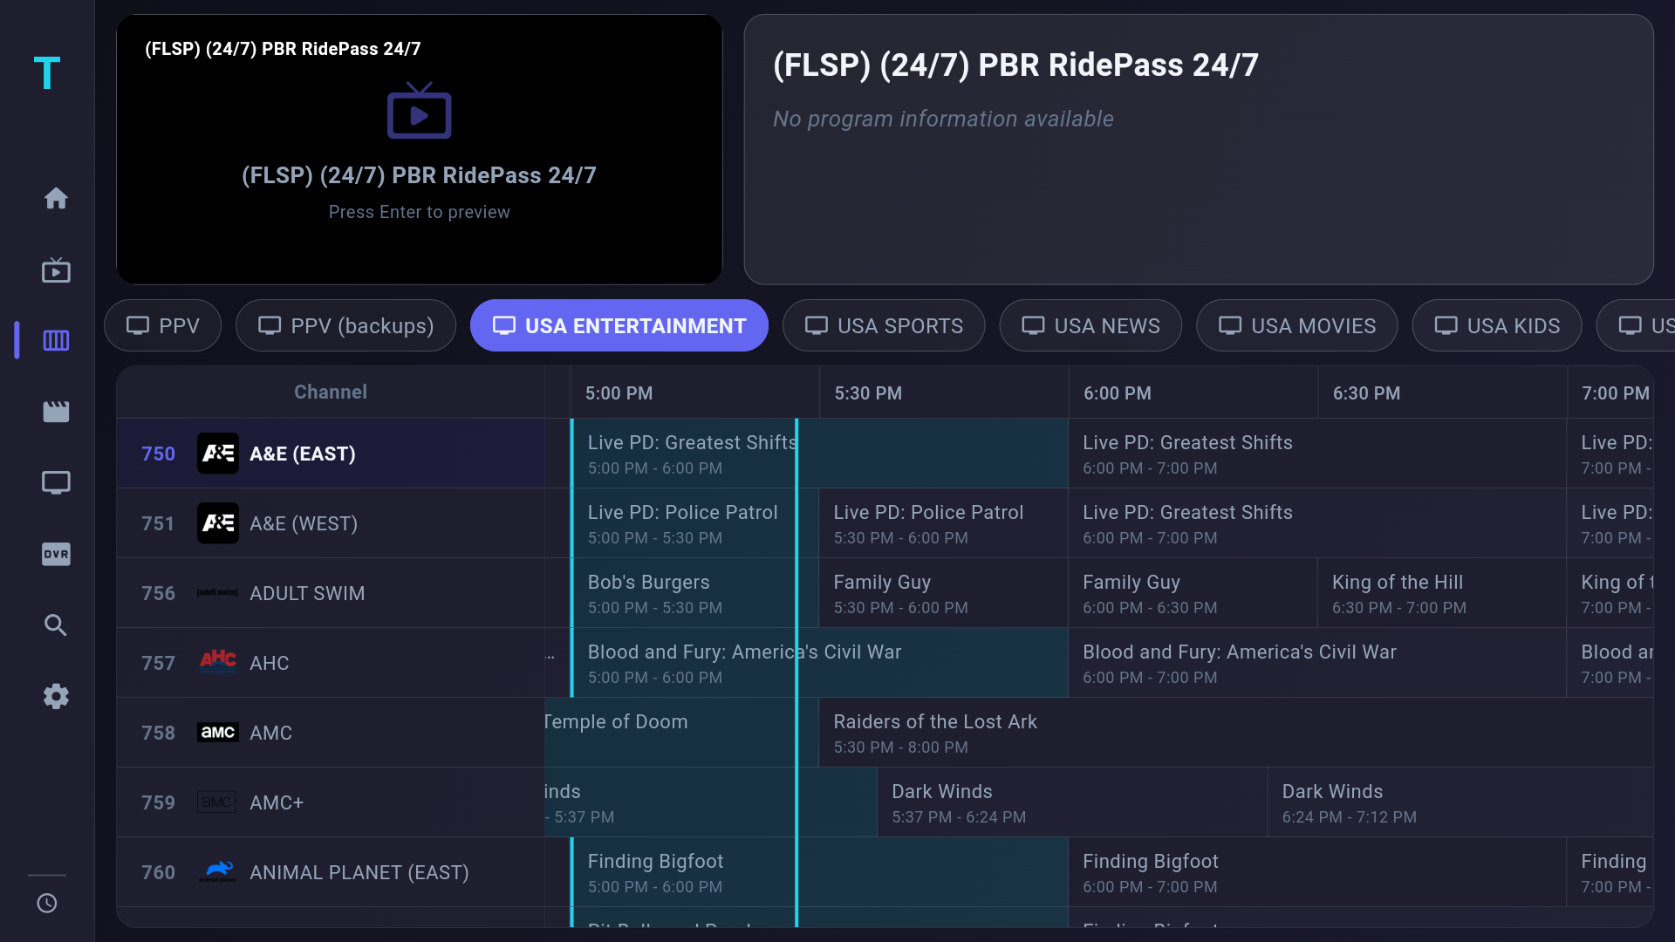This screenshot has width=1675, height=942.
Task: Open Finding Bigfoot 5:00 PM program
Action: [x=819, y=872]
